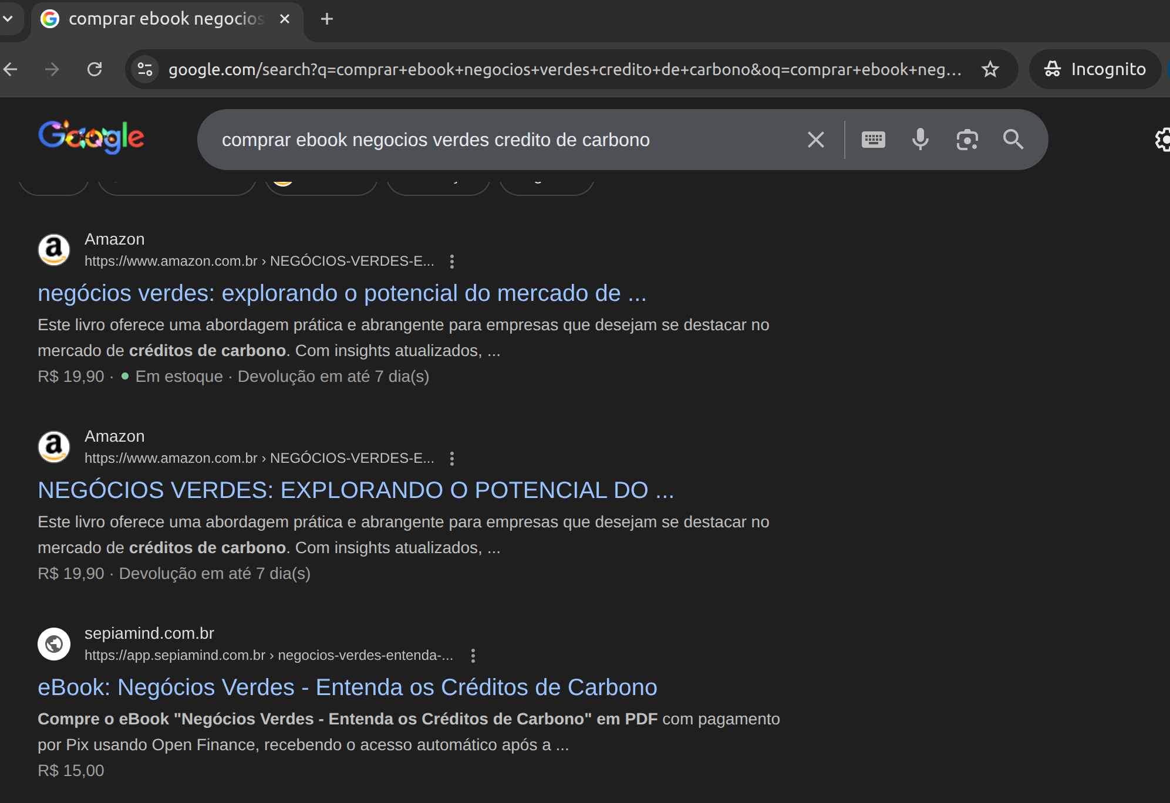The image size is (1170, 803).
Task: Open the eBook Créditos de Carbono result link
Action: click(x=348, y=687)
